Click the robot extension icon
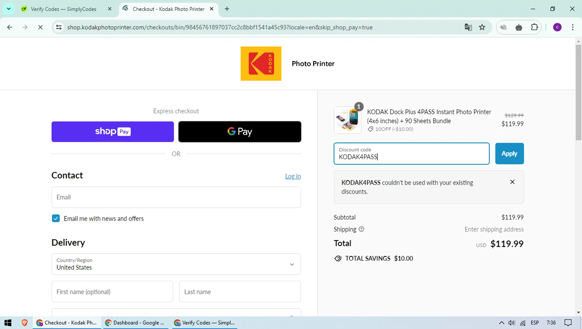Viewport: 582px width, 329px height. pos(519,27)
